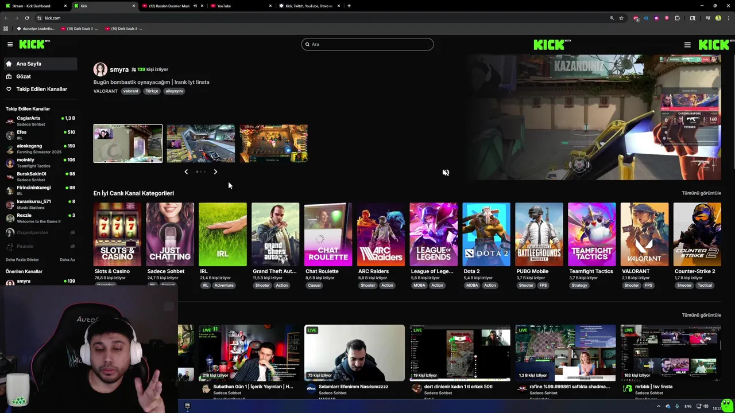Select the second carousel thumbnail with the shooter game
This screenshot has height=413, width=735.
[200, 143]
